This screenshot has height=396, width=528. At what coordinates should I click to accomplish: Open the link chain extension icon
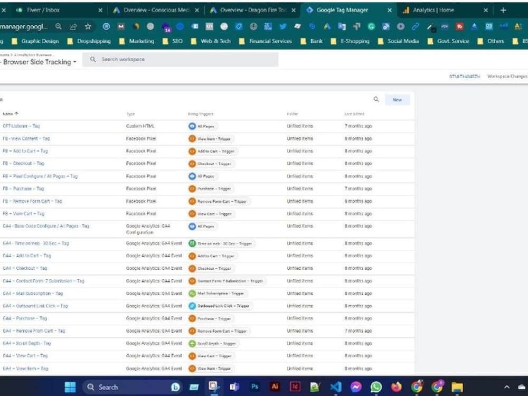[415, 26]
